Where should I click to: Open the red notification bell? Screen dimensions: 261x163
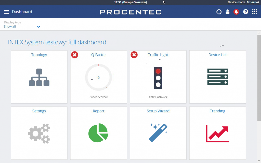click(236, 12)
